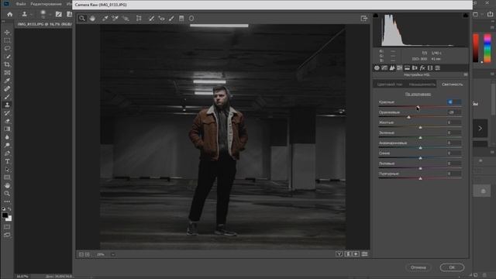Click the Отмена button

pos(418,267)
